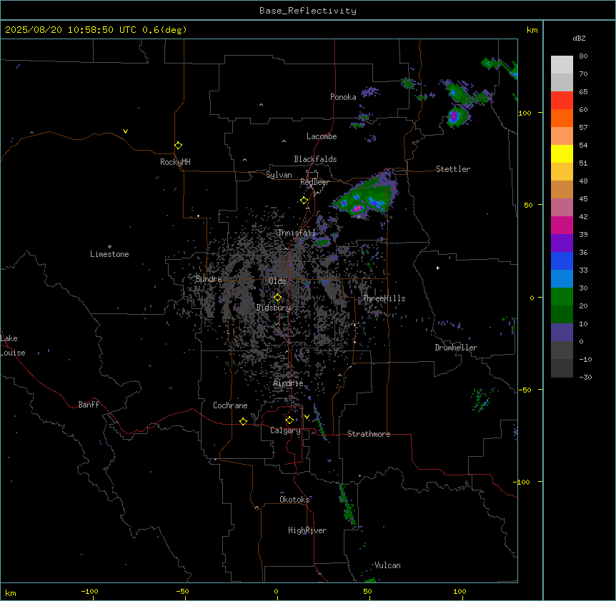Image resolution: width=616 pixels, height=601 pixels.
Task: Click the Limestone label
Action: 109,254
